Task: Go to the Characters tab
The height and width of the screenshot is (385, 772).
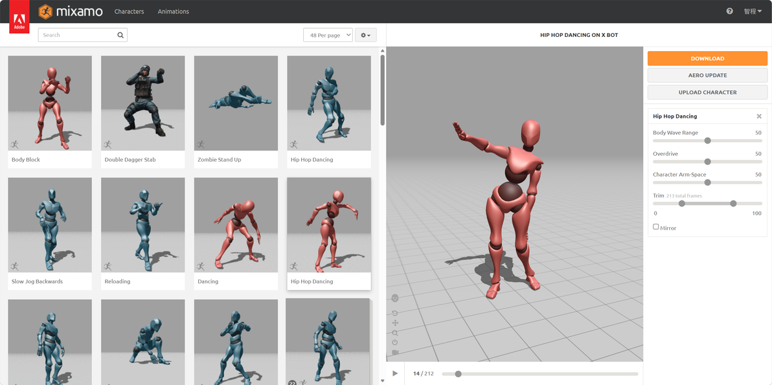Action: 129,11
